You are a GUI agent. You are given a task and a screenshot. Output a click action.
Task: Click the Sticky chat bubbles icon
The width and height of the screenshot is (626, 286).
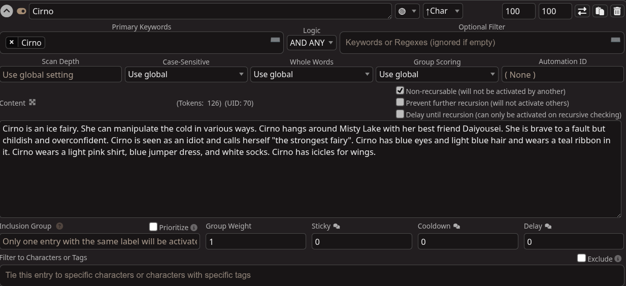pyautogui.click(x=337, y=227)
